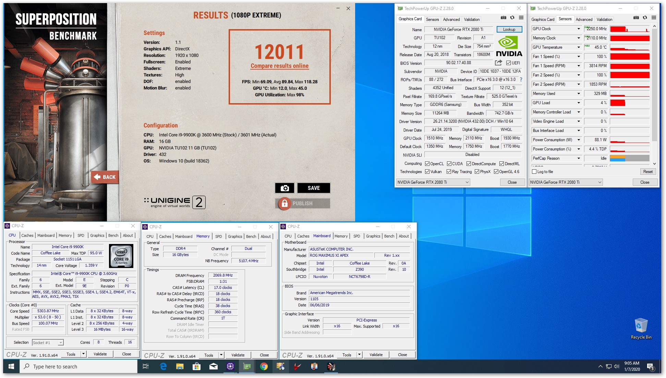Click Compare results online link
666x378 pixels.
[280, 66]
